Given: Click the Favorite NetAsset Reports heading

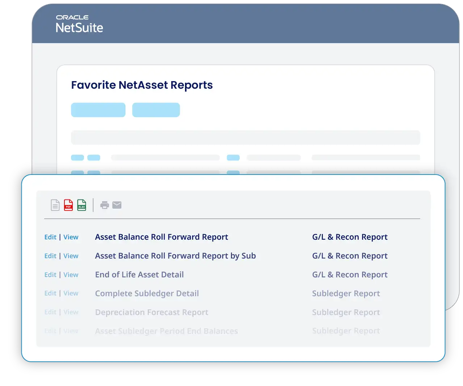Looking at the screenshot, I should (142, 85).
